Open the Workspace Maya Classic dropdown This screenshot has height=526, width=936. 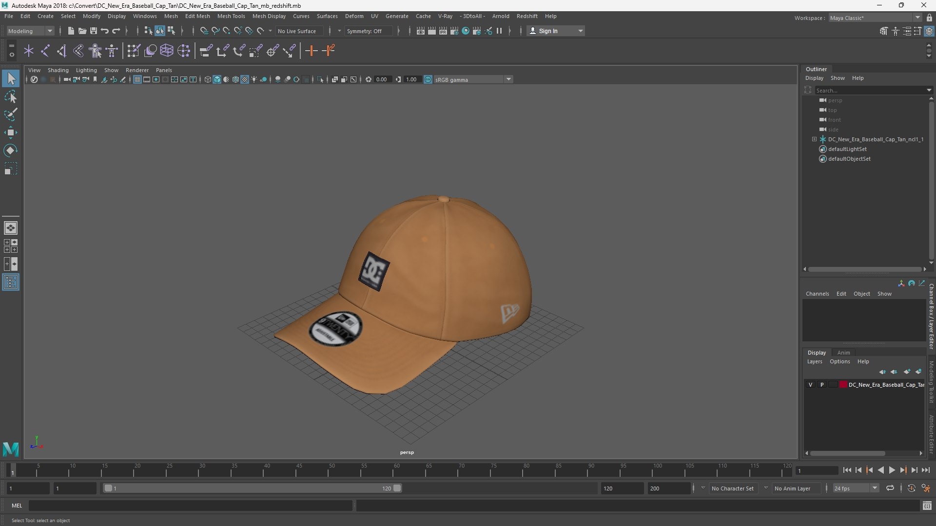coord(875,18)
